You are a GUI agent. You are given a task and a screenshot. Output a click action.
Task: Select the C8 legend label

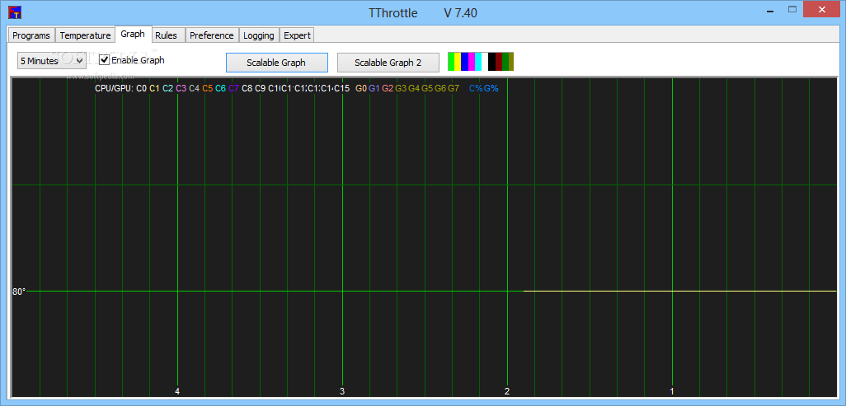pyautogui.click(x=247, y=88)
